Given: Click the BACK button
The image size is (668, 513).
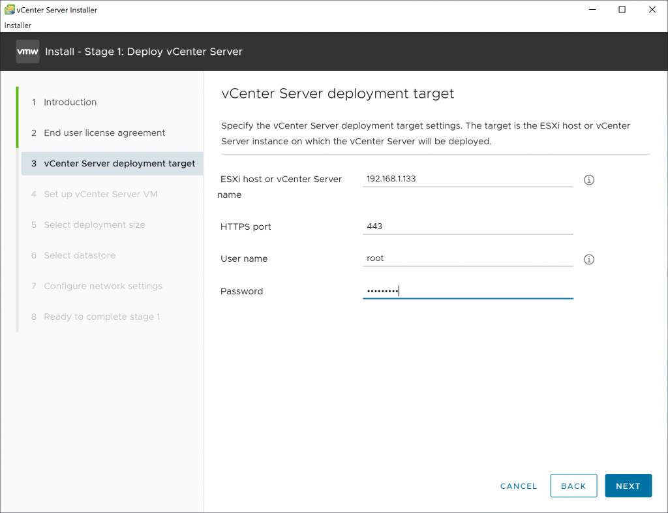Looking at the screenshot, I should (573, 486).
